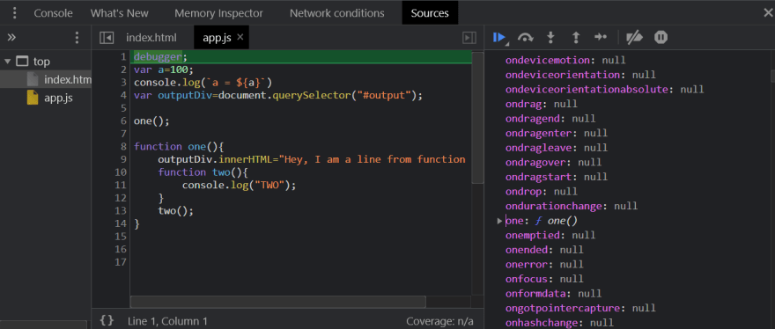The image size is (775, 329).
Task: Select the ondrag: null property
Action: 542,104
